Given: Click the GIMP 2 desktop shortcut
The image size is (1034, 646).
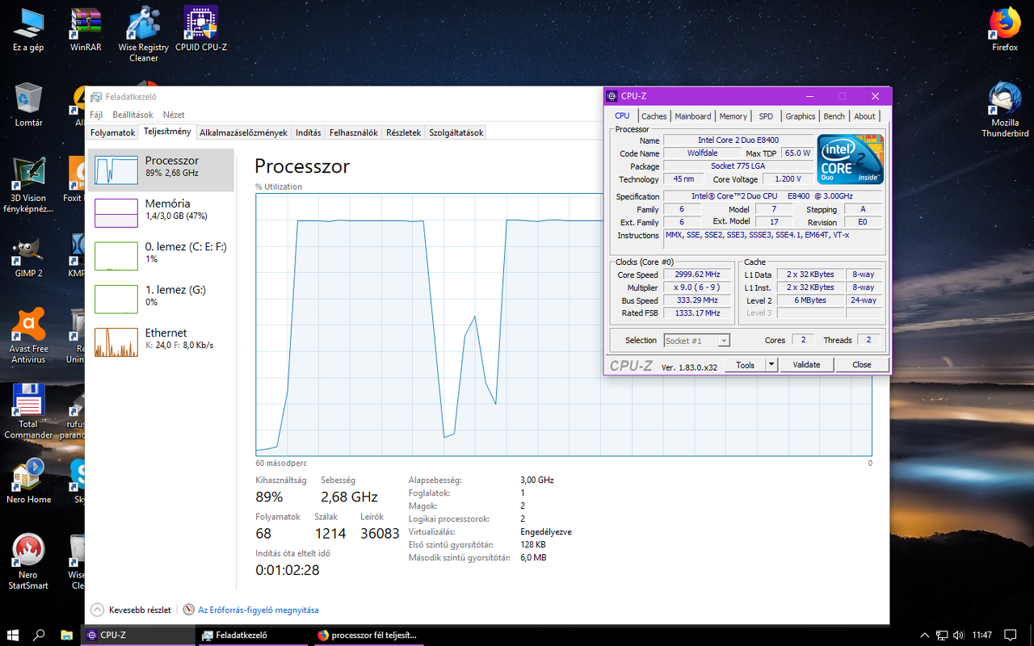Looking at the screenshot, I should tap(28, 255).
